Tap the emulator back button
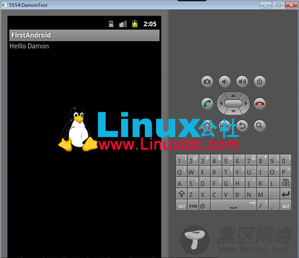The image size is (299, 258). 242,126
